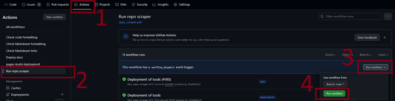The image size is (395, 101).
Task: Open the Event filter dropdown
Action: click(x=330, y=55)
